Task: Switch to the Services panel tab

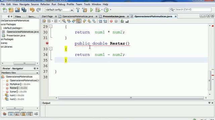Action: point(32,17)
